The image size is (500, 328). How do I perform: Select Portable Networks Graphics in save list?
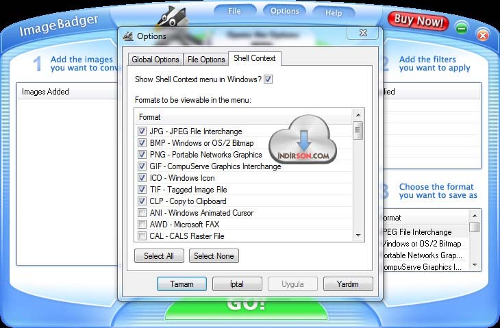click(x=425, y=255)
